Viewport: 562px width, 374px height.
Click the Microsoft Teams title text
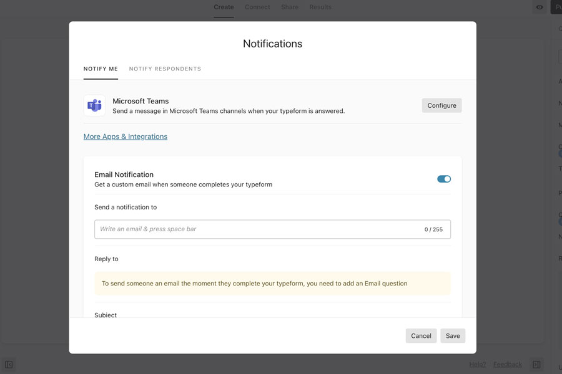click(140, 101)
